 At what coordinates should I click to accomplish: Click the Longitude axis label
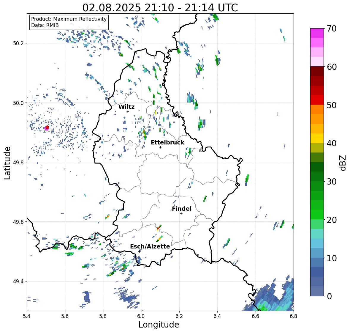click(x=159, y=324)
